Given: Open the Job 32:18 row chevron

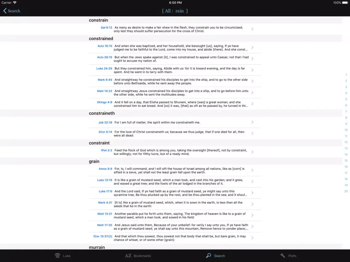Looking at the screenshot, I should tap(252, 122).
